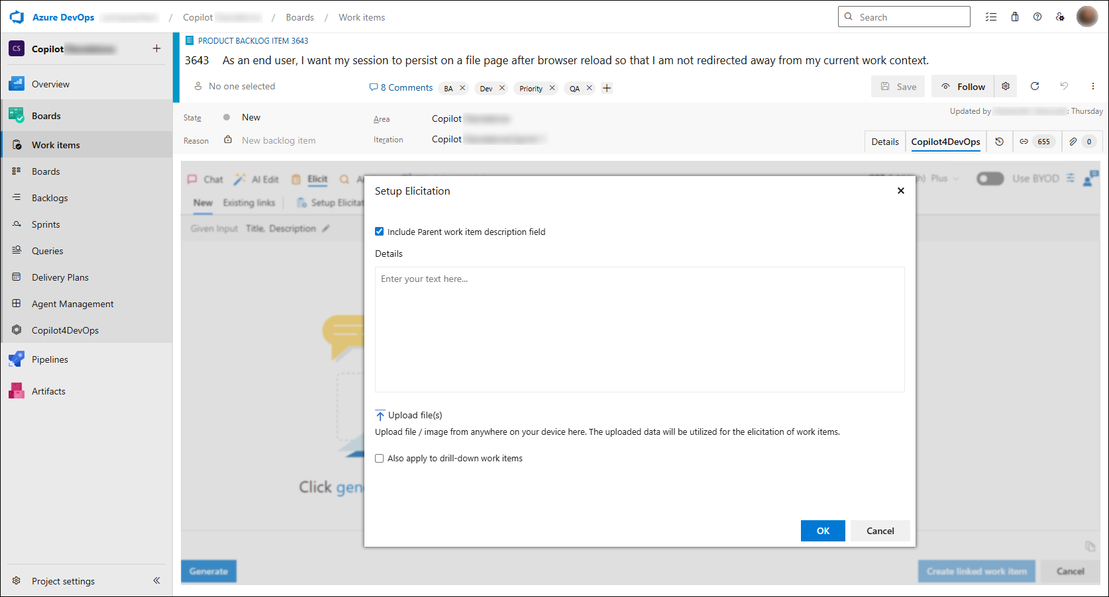The height and width of the screenshot is (597, 1109).
Task: Remove the Priority tag
Action: click(552, 88)
